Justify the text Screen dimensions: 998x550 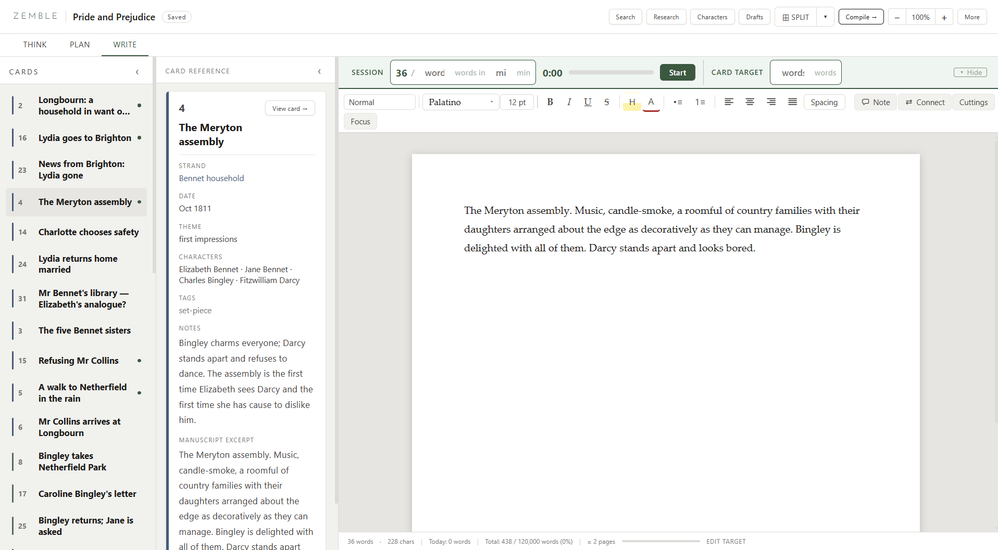coord(792,102)
